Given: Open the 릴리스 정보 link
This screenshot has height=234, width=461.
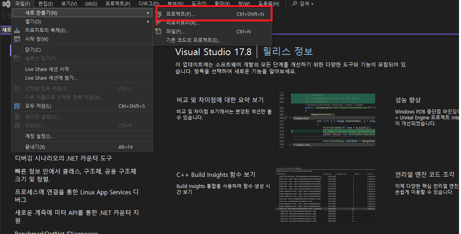Looking at the screenshot, I should click(288, 51).
